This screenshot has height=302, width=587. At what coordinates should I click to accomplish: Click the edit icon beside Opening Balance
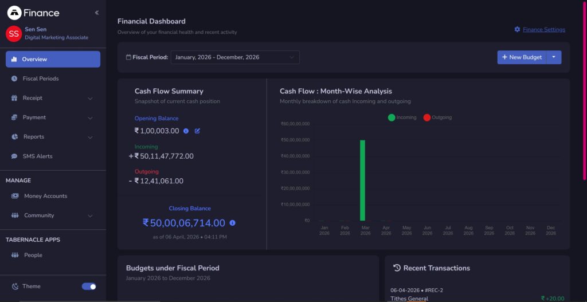click(197, 131)
